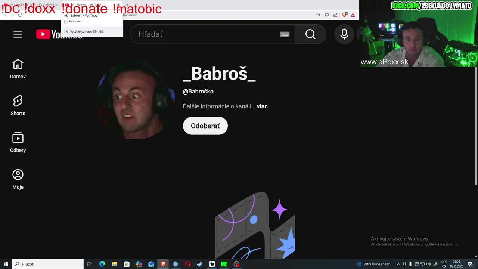
Task: Open Odbery subscriptions in the sidebar
Action: 18,143
